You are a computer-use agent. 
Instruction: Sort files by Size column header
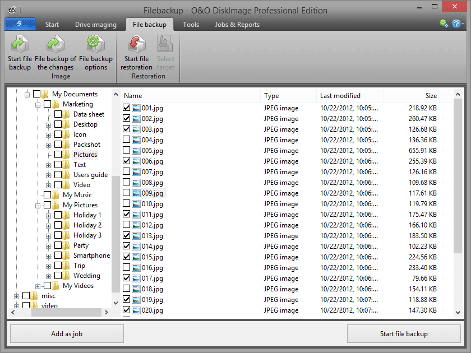tap(412, 96)
